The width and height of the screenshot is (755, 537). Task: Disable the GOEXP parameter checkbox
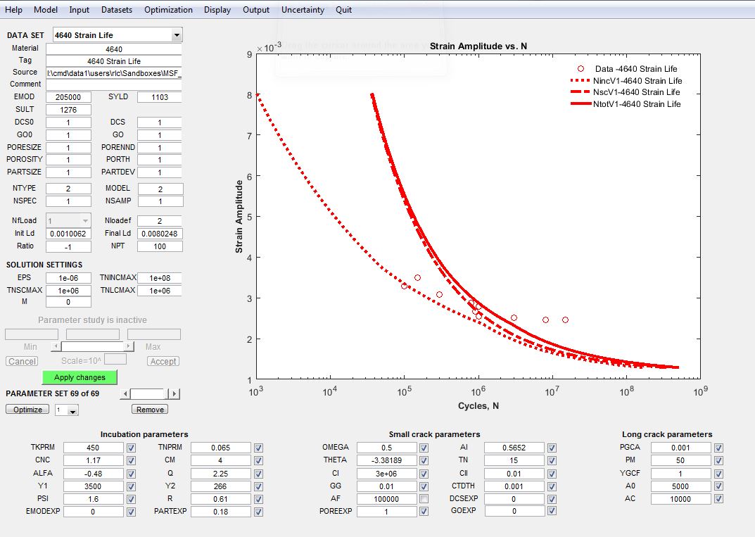tap(552, 512)
